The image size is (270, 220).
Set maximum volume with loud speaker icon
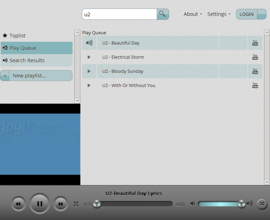point(249,203)
